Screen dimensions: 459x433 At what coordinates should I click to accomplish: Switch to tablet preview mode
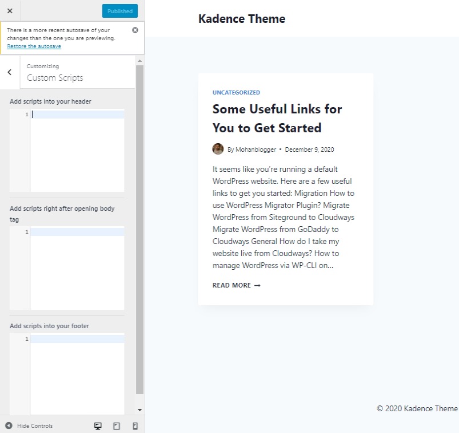click(117, 426)
